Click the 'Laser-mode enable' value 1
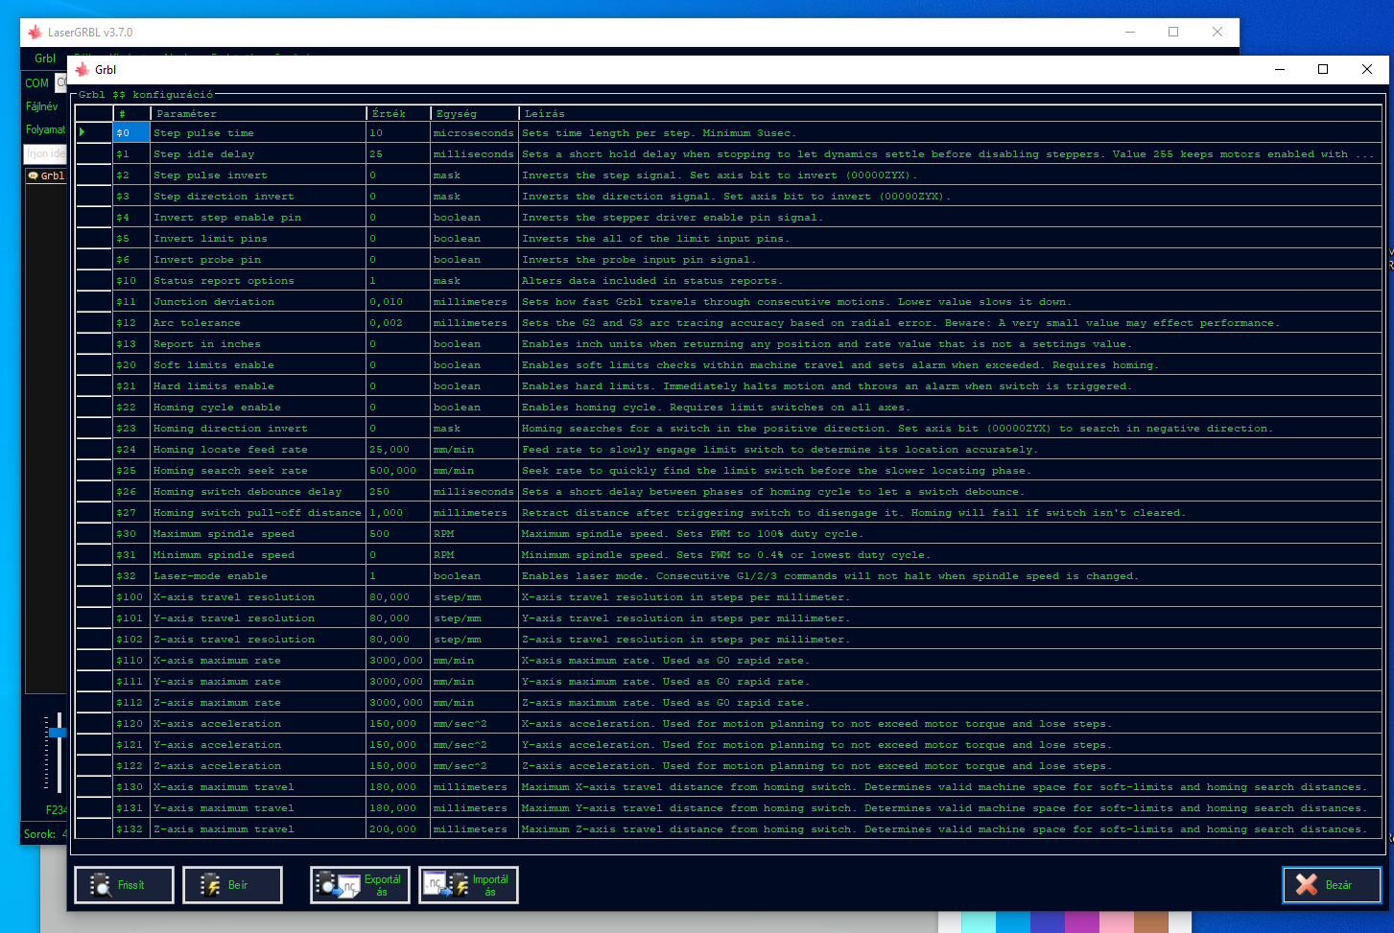 [x=398, y=576]
